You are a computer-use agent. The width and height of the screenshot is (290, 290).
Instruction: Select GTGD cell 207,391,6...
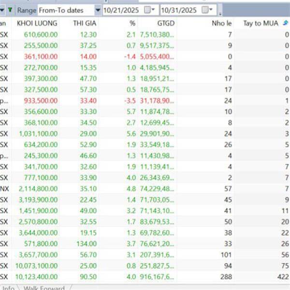(x=157, y=255)
